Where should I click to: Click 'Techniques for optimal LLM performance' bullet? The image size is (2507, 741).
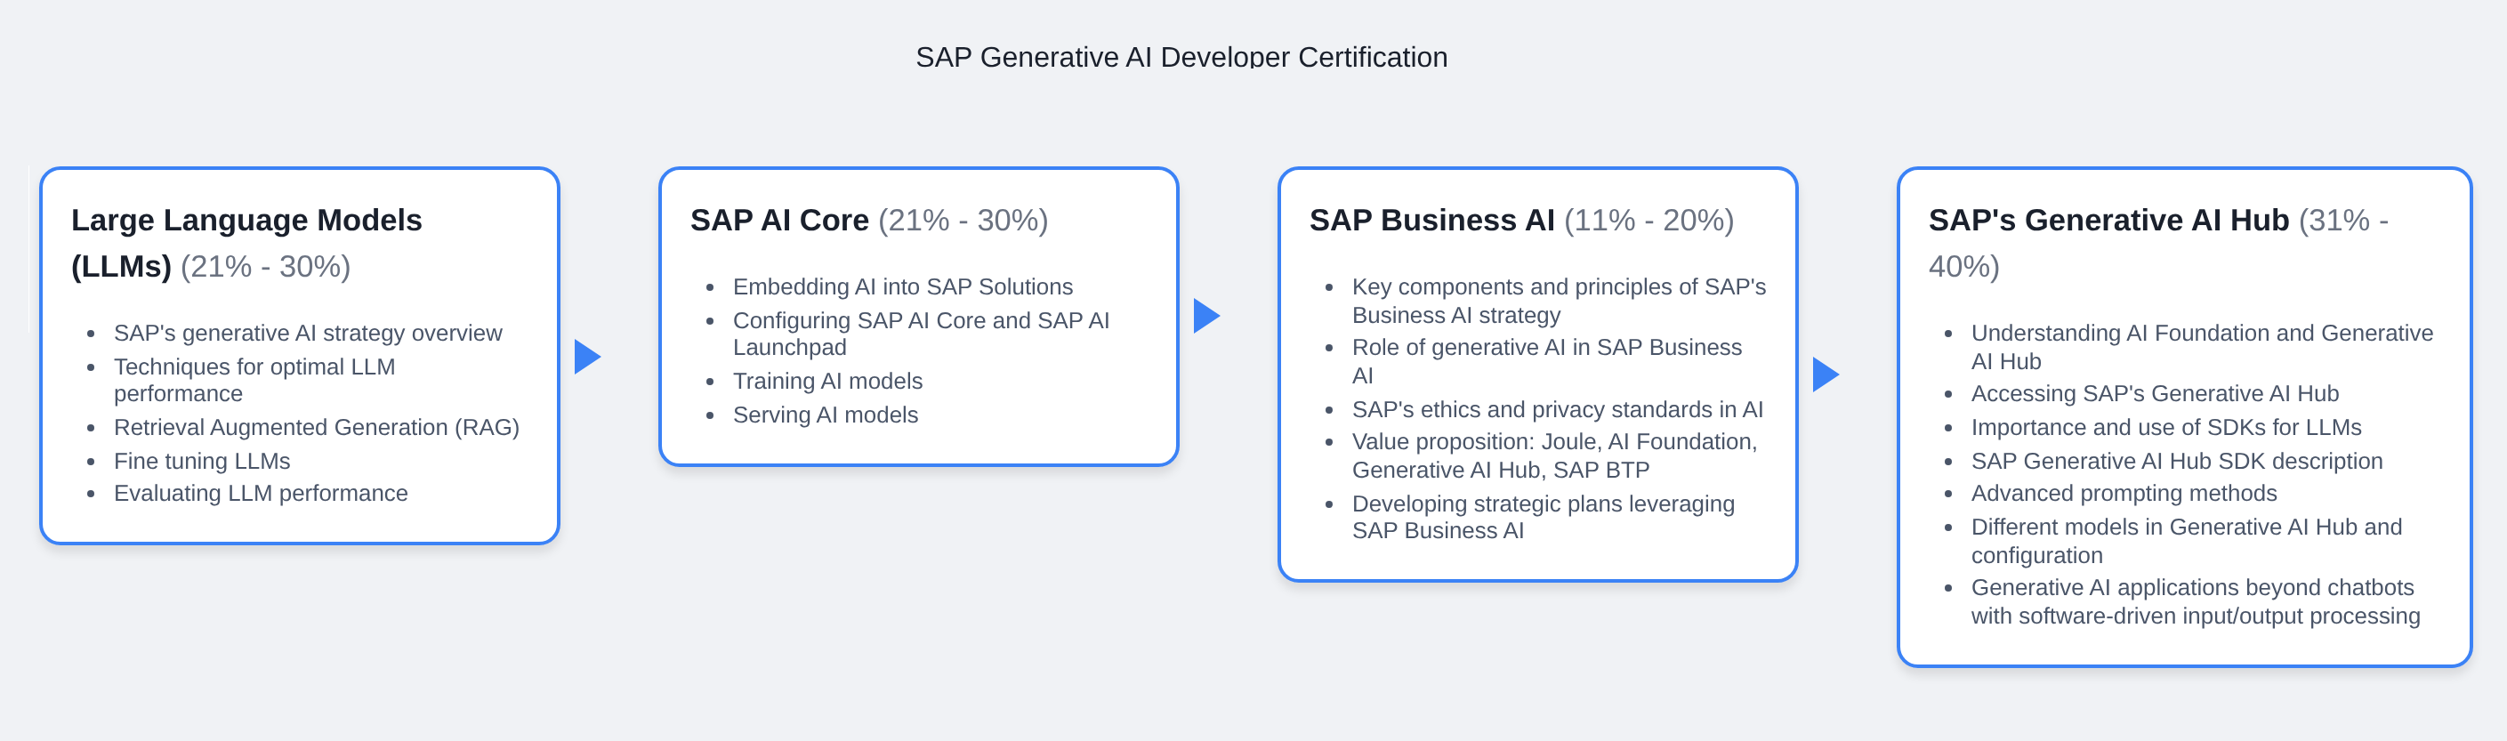point(254,380)
